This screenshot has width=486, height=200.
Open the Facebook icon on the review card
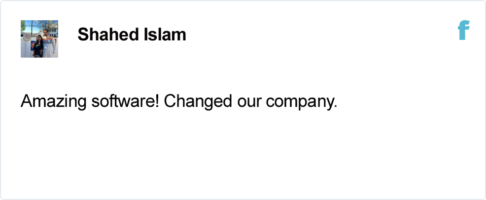[x=464, y=30]
